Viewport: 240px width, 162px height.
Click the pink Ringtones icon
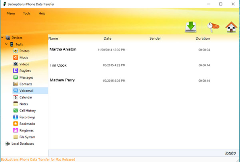16,130
